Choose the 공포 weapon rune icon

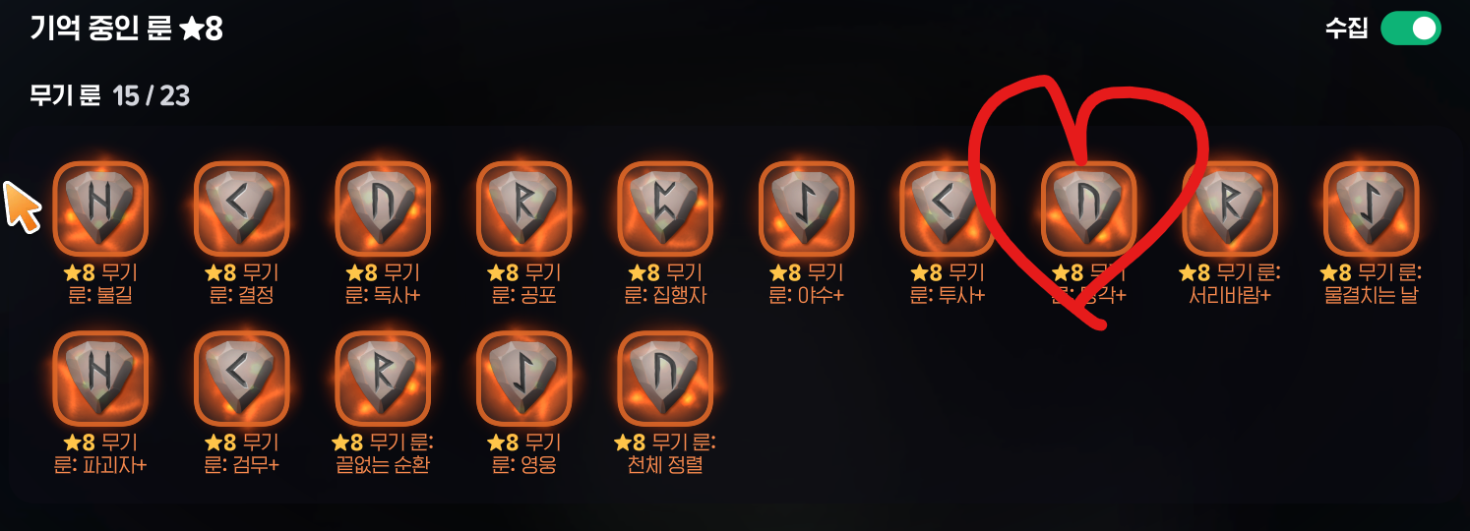(x=524, y=208)
